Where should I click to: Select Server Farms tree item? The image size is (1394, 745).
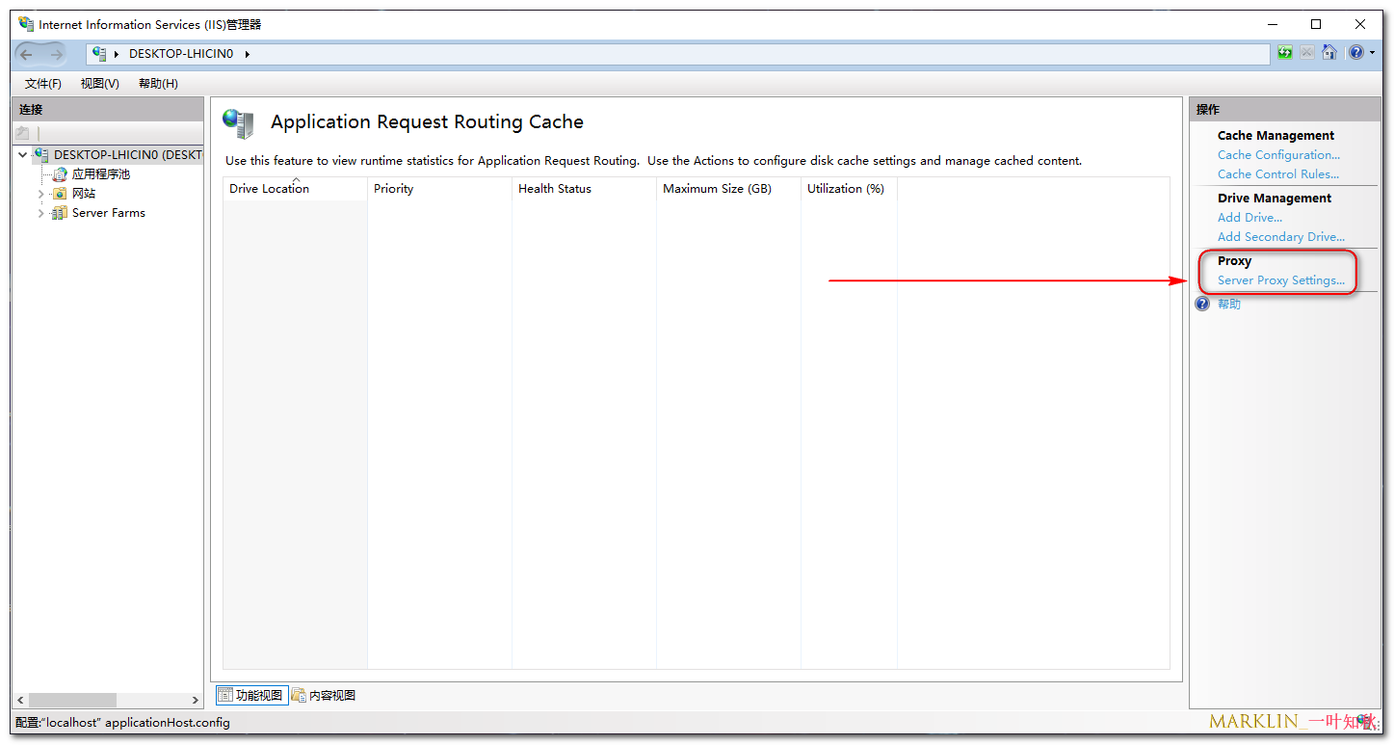click(x=109, y=213)
